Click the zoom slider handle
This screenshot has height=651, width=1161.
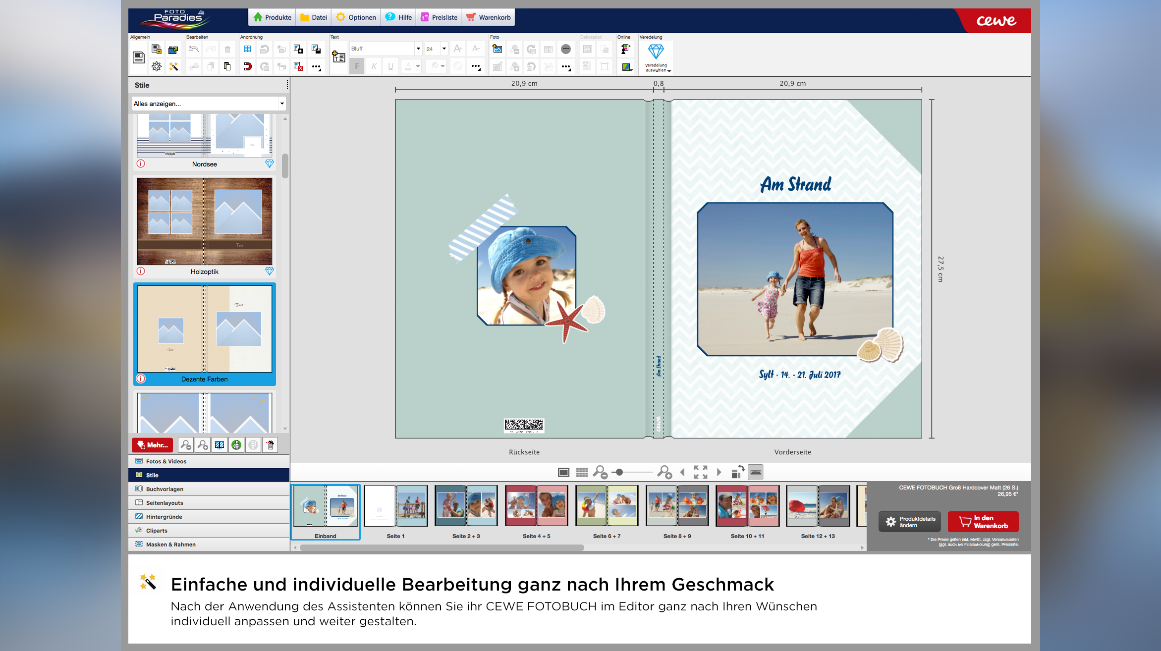pyautogui.click(x=619, y=472)
